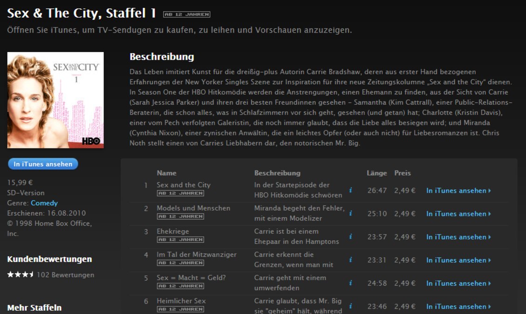
Task: Click the blue In iTunes ansehen button under cover
Action: (43, 164)
